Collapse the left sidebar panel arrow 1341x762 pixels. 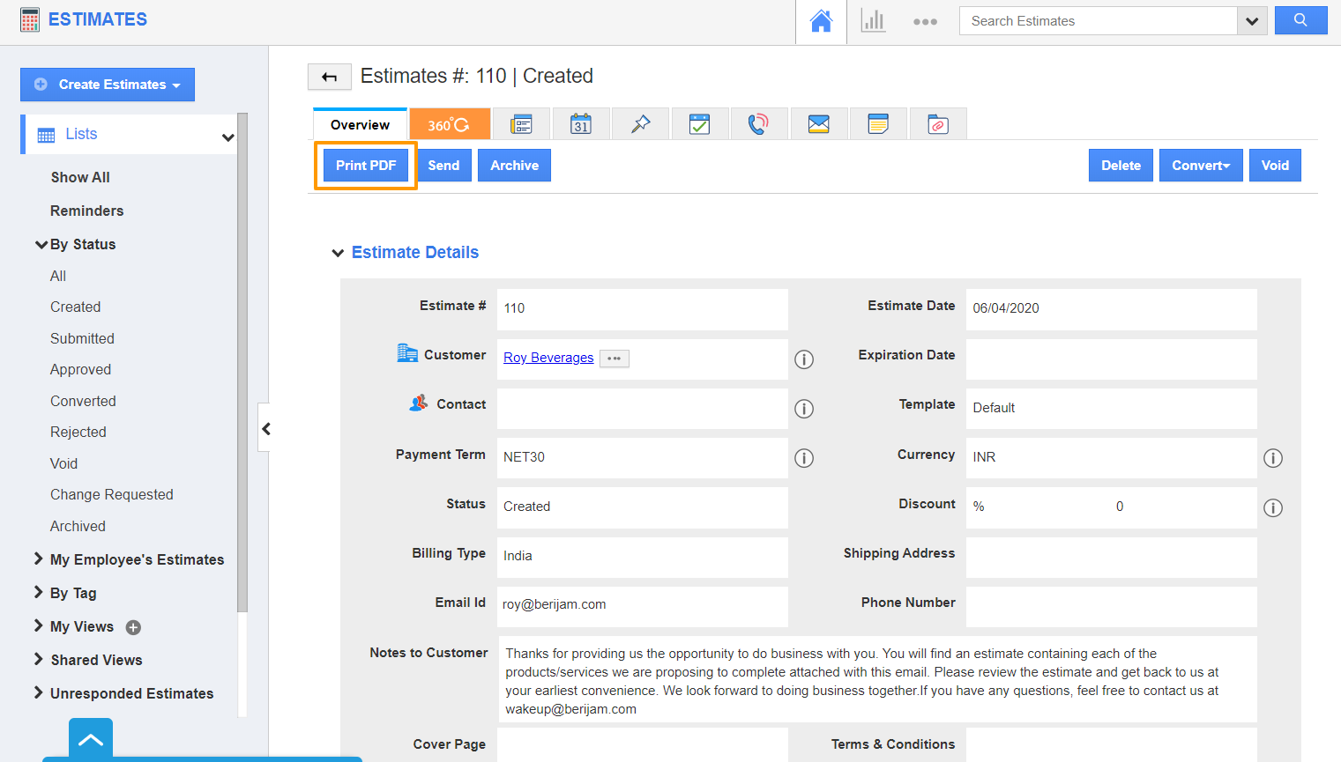point(264,428)
